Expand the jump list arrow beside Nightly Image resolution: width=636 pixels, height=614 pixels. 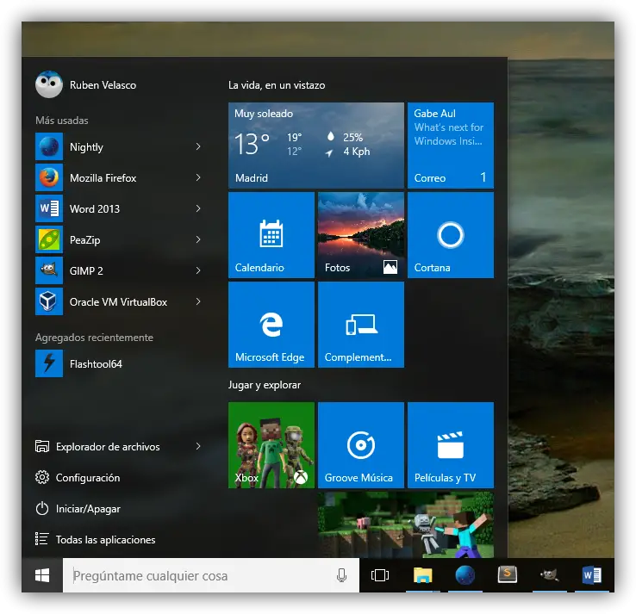(x=198, y=147)
